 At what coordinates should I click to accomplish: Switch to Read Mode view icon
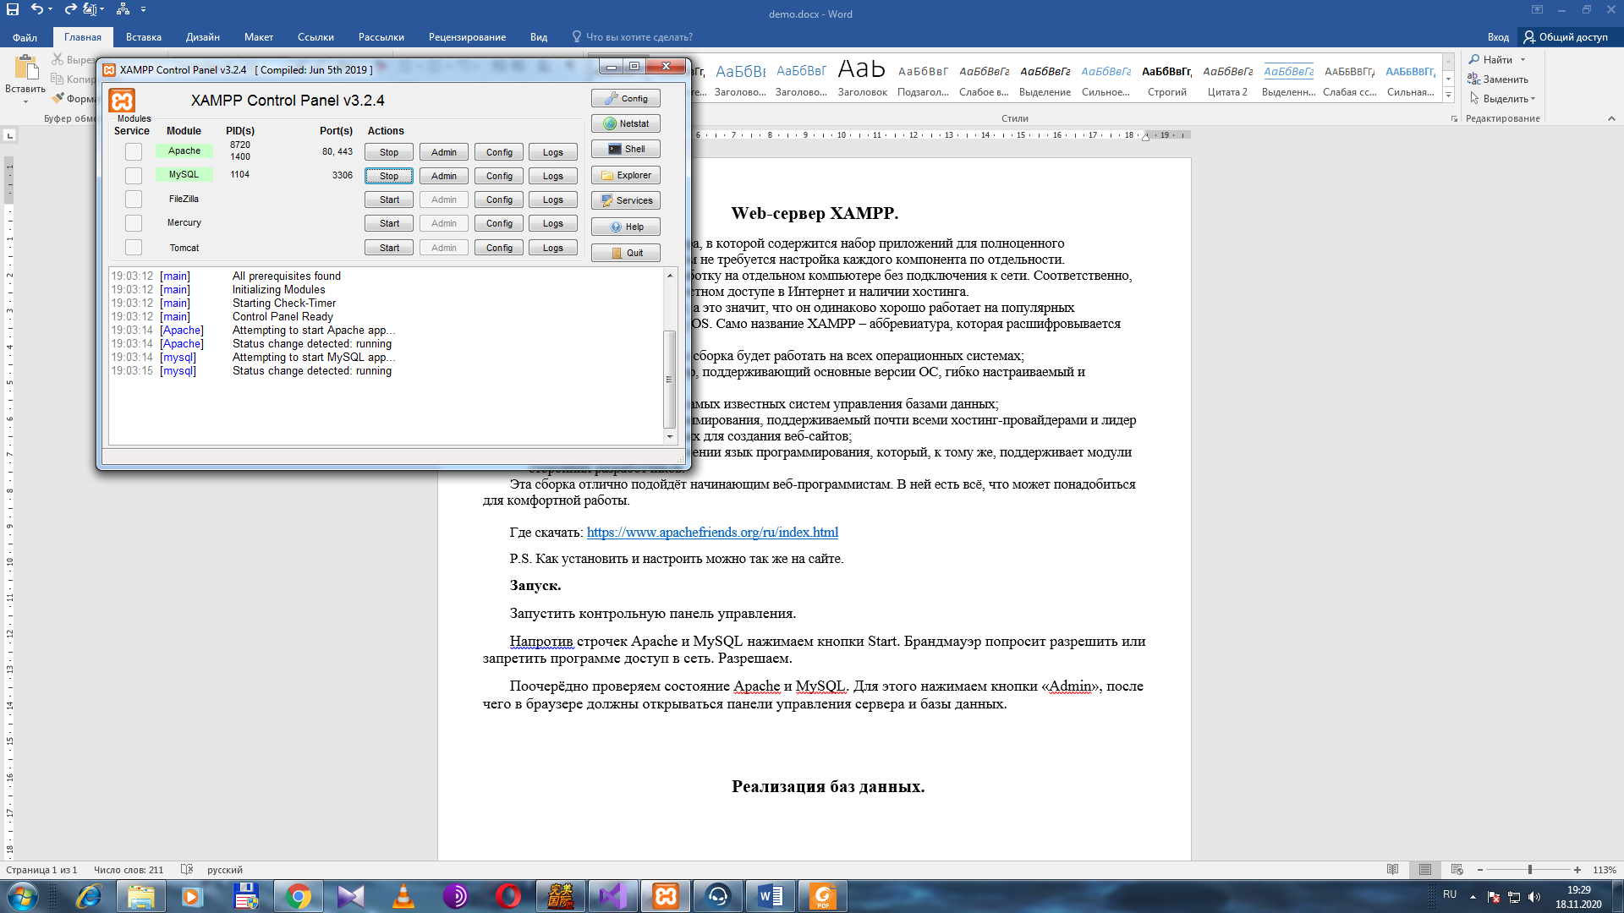coord(1393,869)
